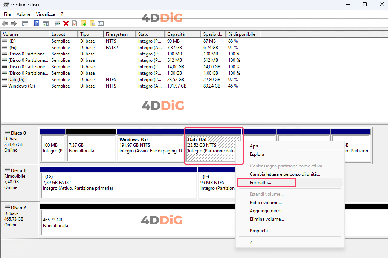Click the rescan disks drive icon
The height and width of the screenshot is (258, 388).
(57, 24)
